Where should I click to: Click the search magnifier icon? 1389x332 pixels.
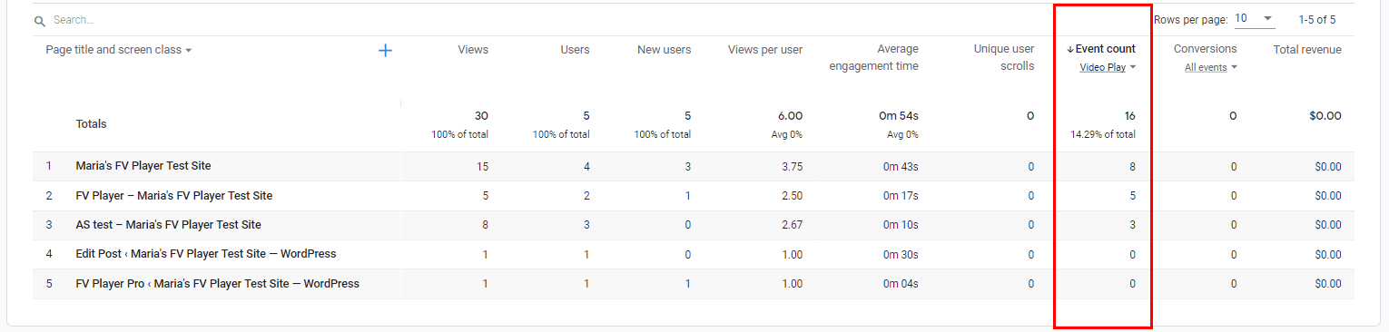40,20
